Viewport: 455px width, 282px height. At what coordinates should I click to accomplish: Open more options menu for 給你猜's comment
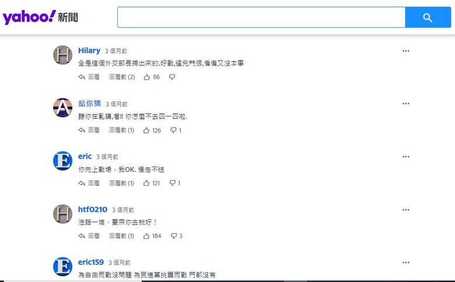[x=405, y=104]
